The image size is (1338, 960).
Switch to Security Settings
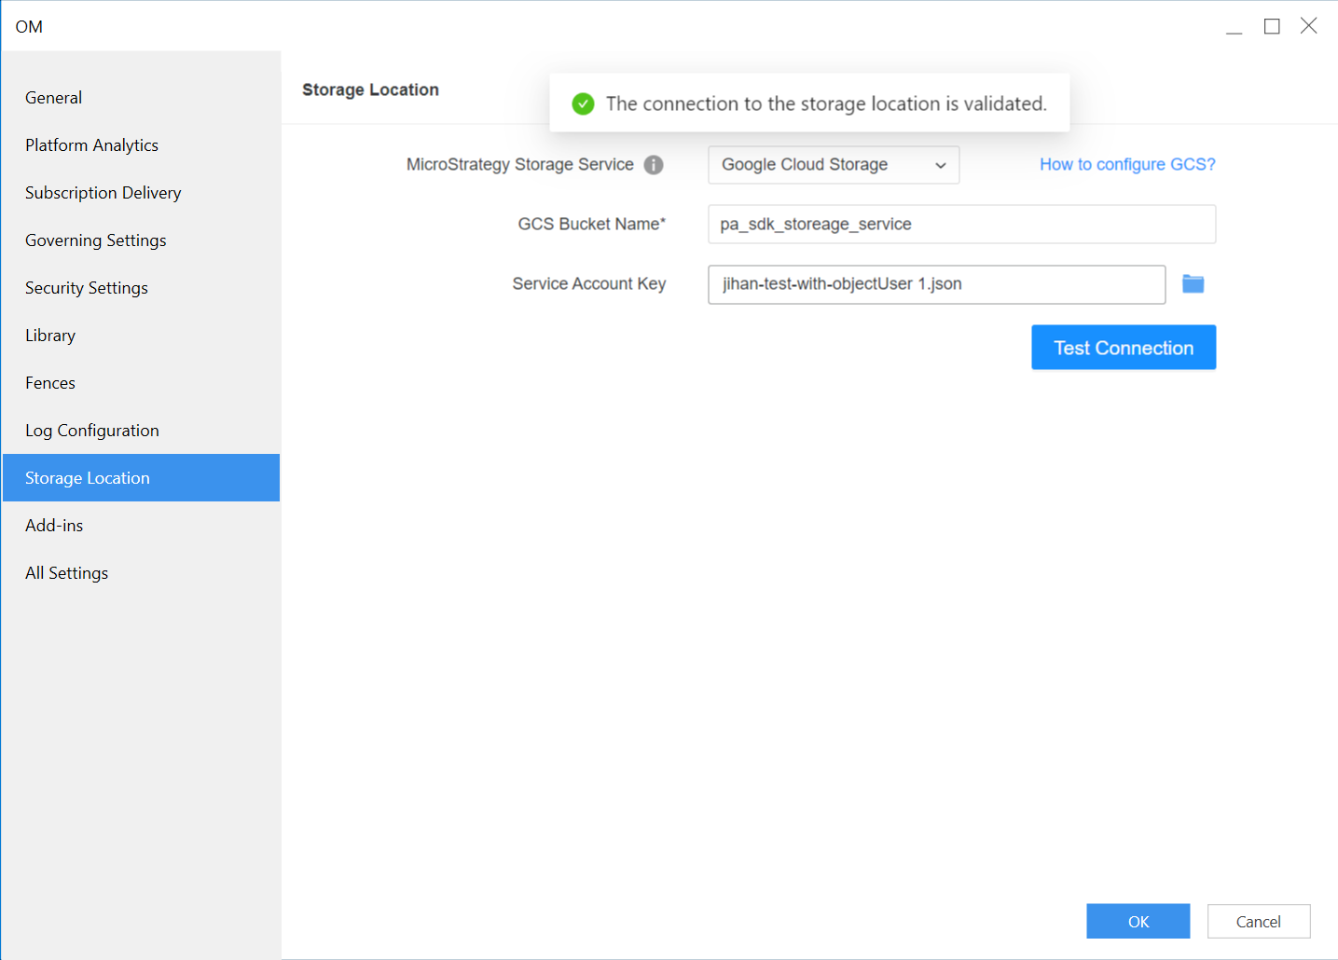(x=86, y=288)
